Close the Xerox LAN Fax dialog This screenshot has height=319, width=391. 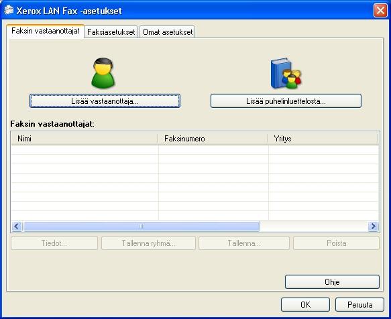click(380, 11)
